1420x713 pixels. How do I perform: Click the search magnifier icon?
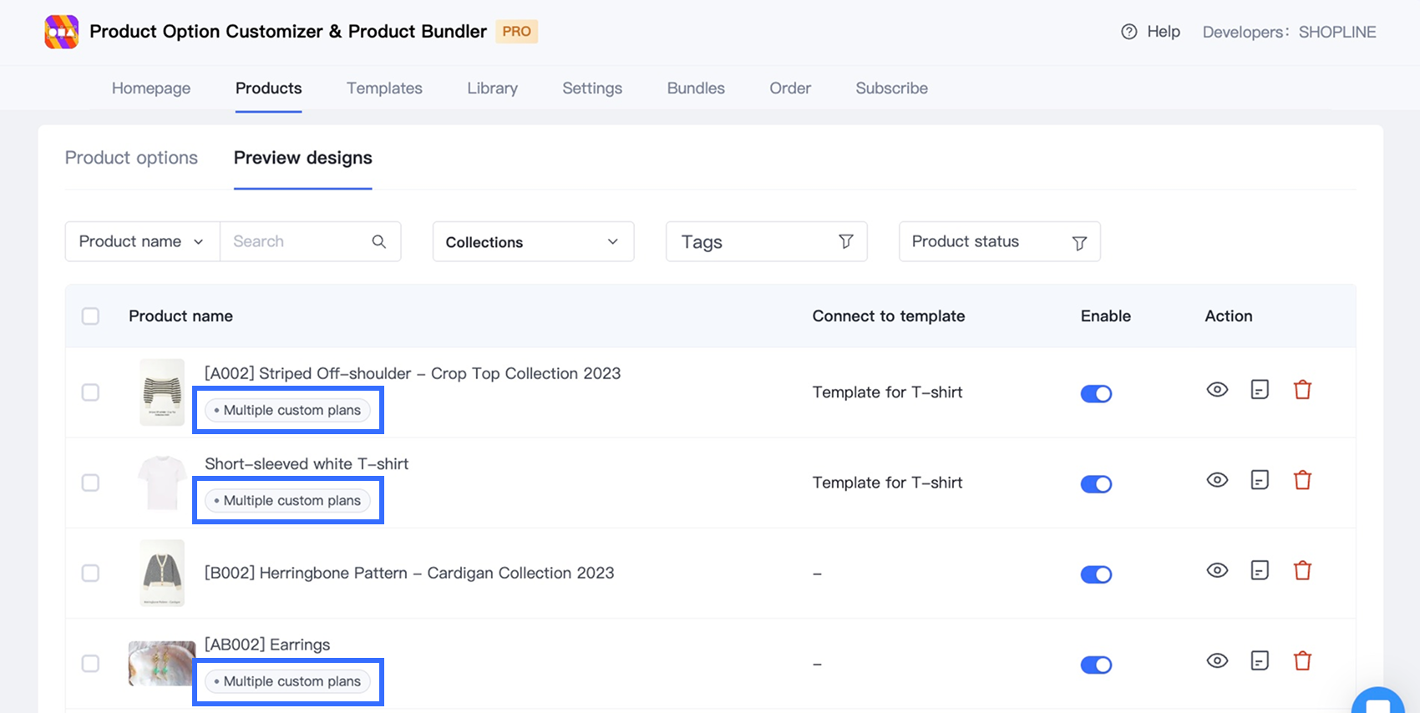(378, 241)
